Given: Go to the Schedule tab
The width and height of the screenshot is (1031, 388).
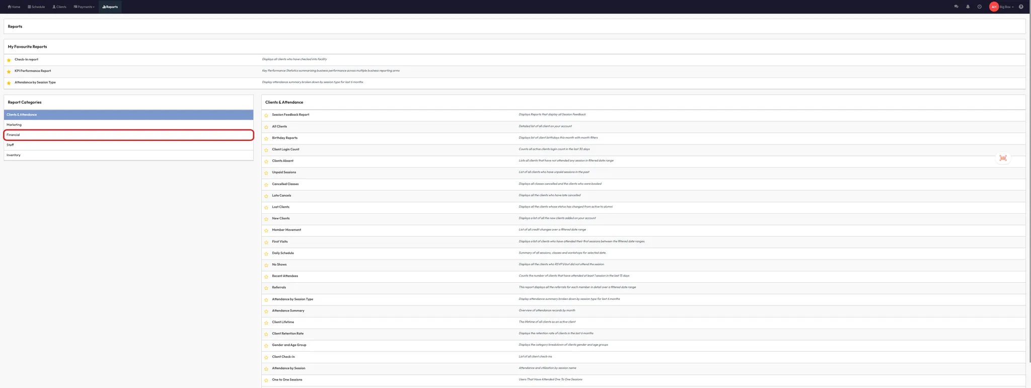Looking at the screenshot, I should pyautogui.click(x=36, y=7).
